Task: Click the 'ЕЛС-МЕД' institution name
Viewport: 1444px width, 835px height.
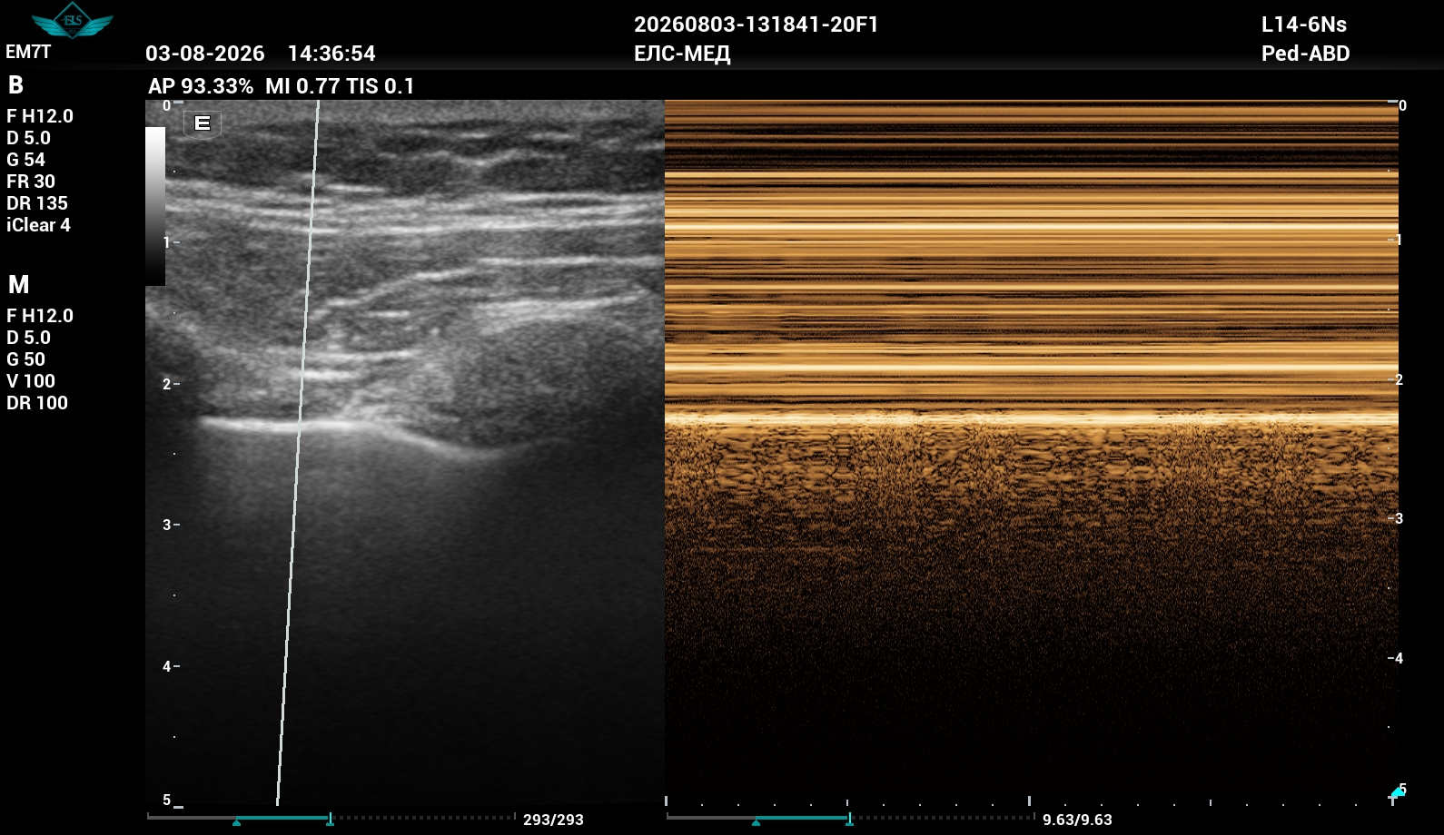Action: [682, 54]
